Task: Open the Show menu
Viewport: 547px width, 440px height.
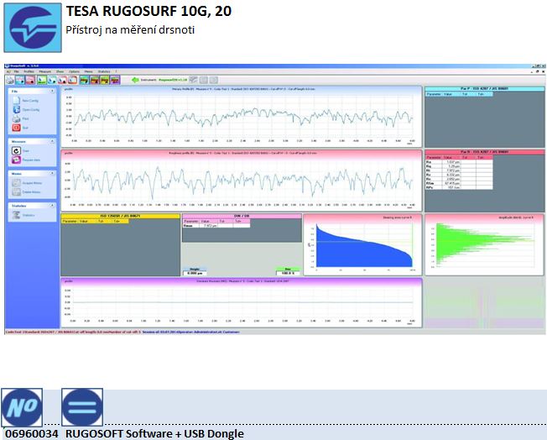Action: point(60,71)
